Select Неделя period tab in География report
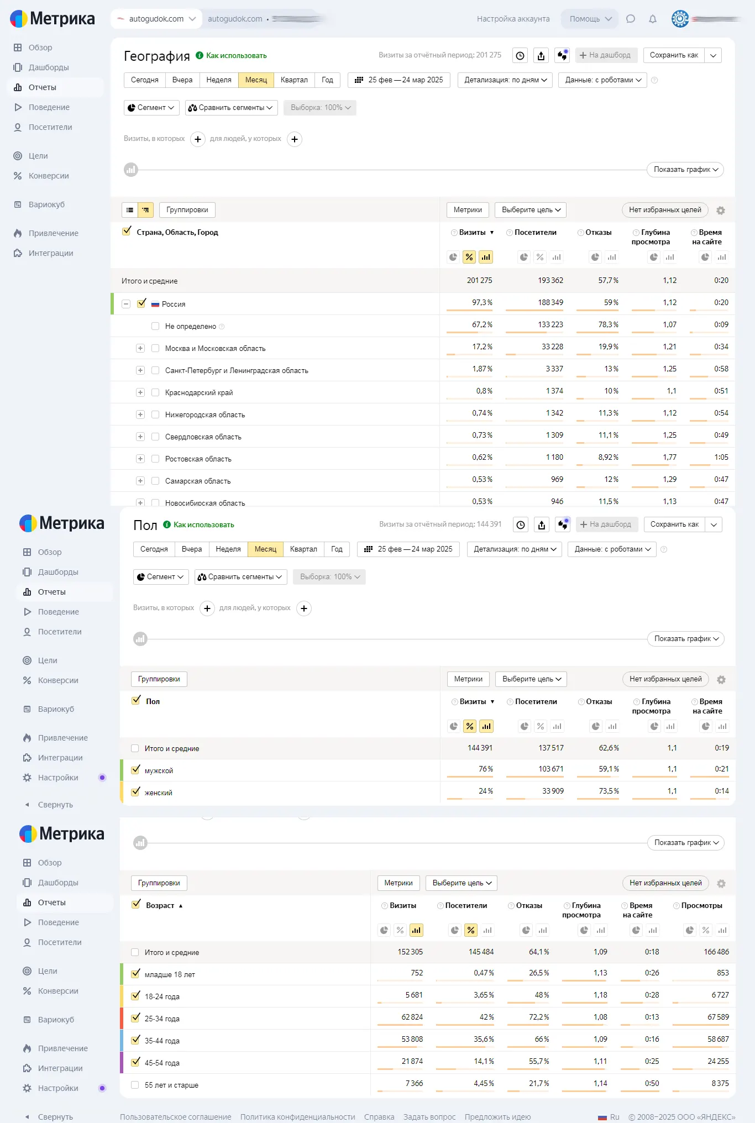 pyautogui.click(x=219, y=80)
